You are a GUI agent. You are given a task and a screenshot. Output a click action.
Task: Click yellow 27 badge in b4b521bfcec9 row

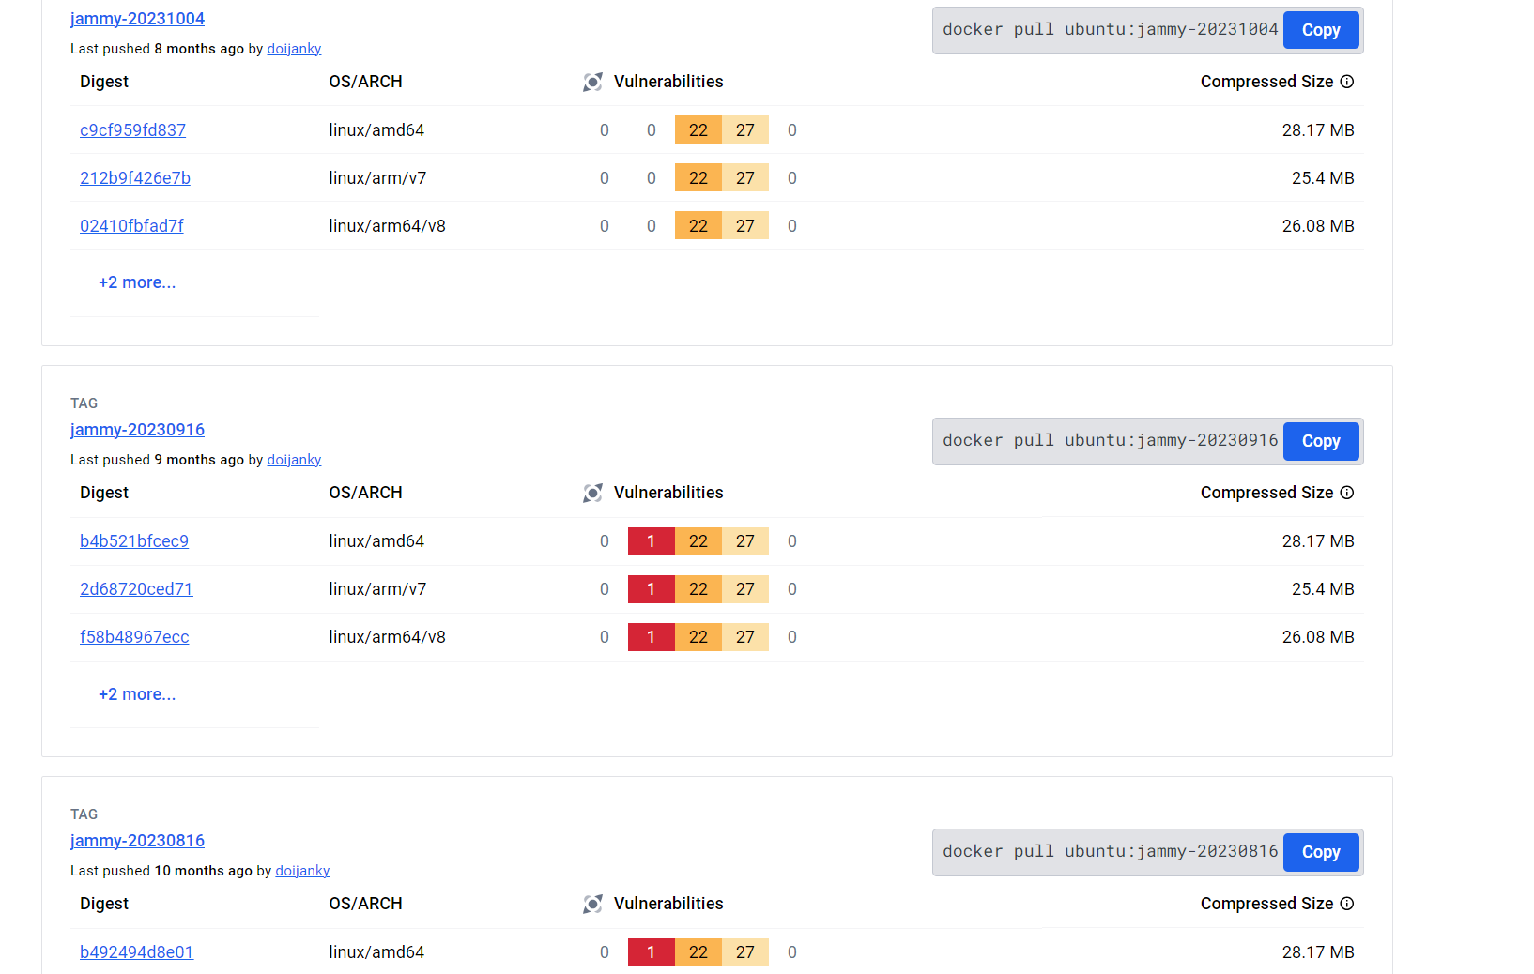pos(745,541)
